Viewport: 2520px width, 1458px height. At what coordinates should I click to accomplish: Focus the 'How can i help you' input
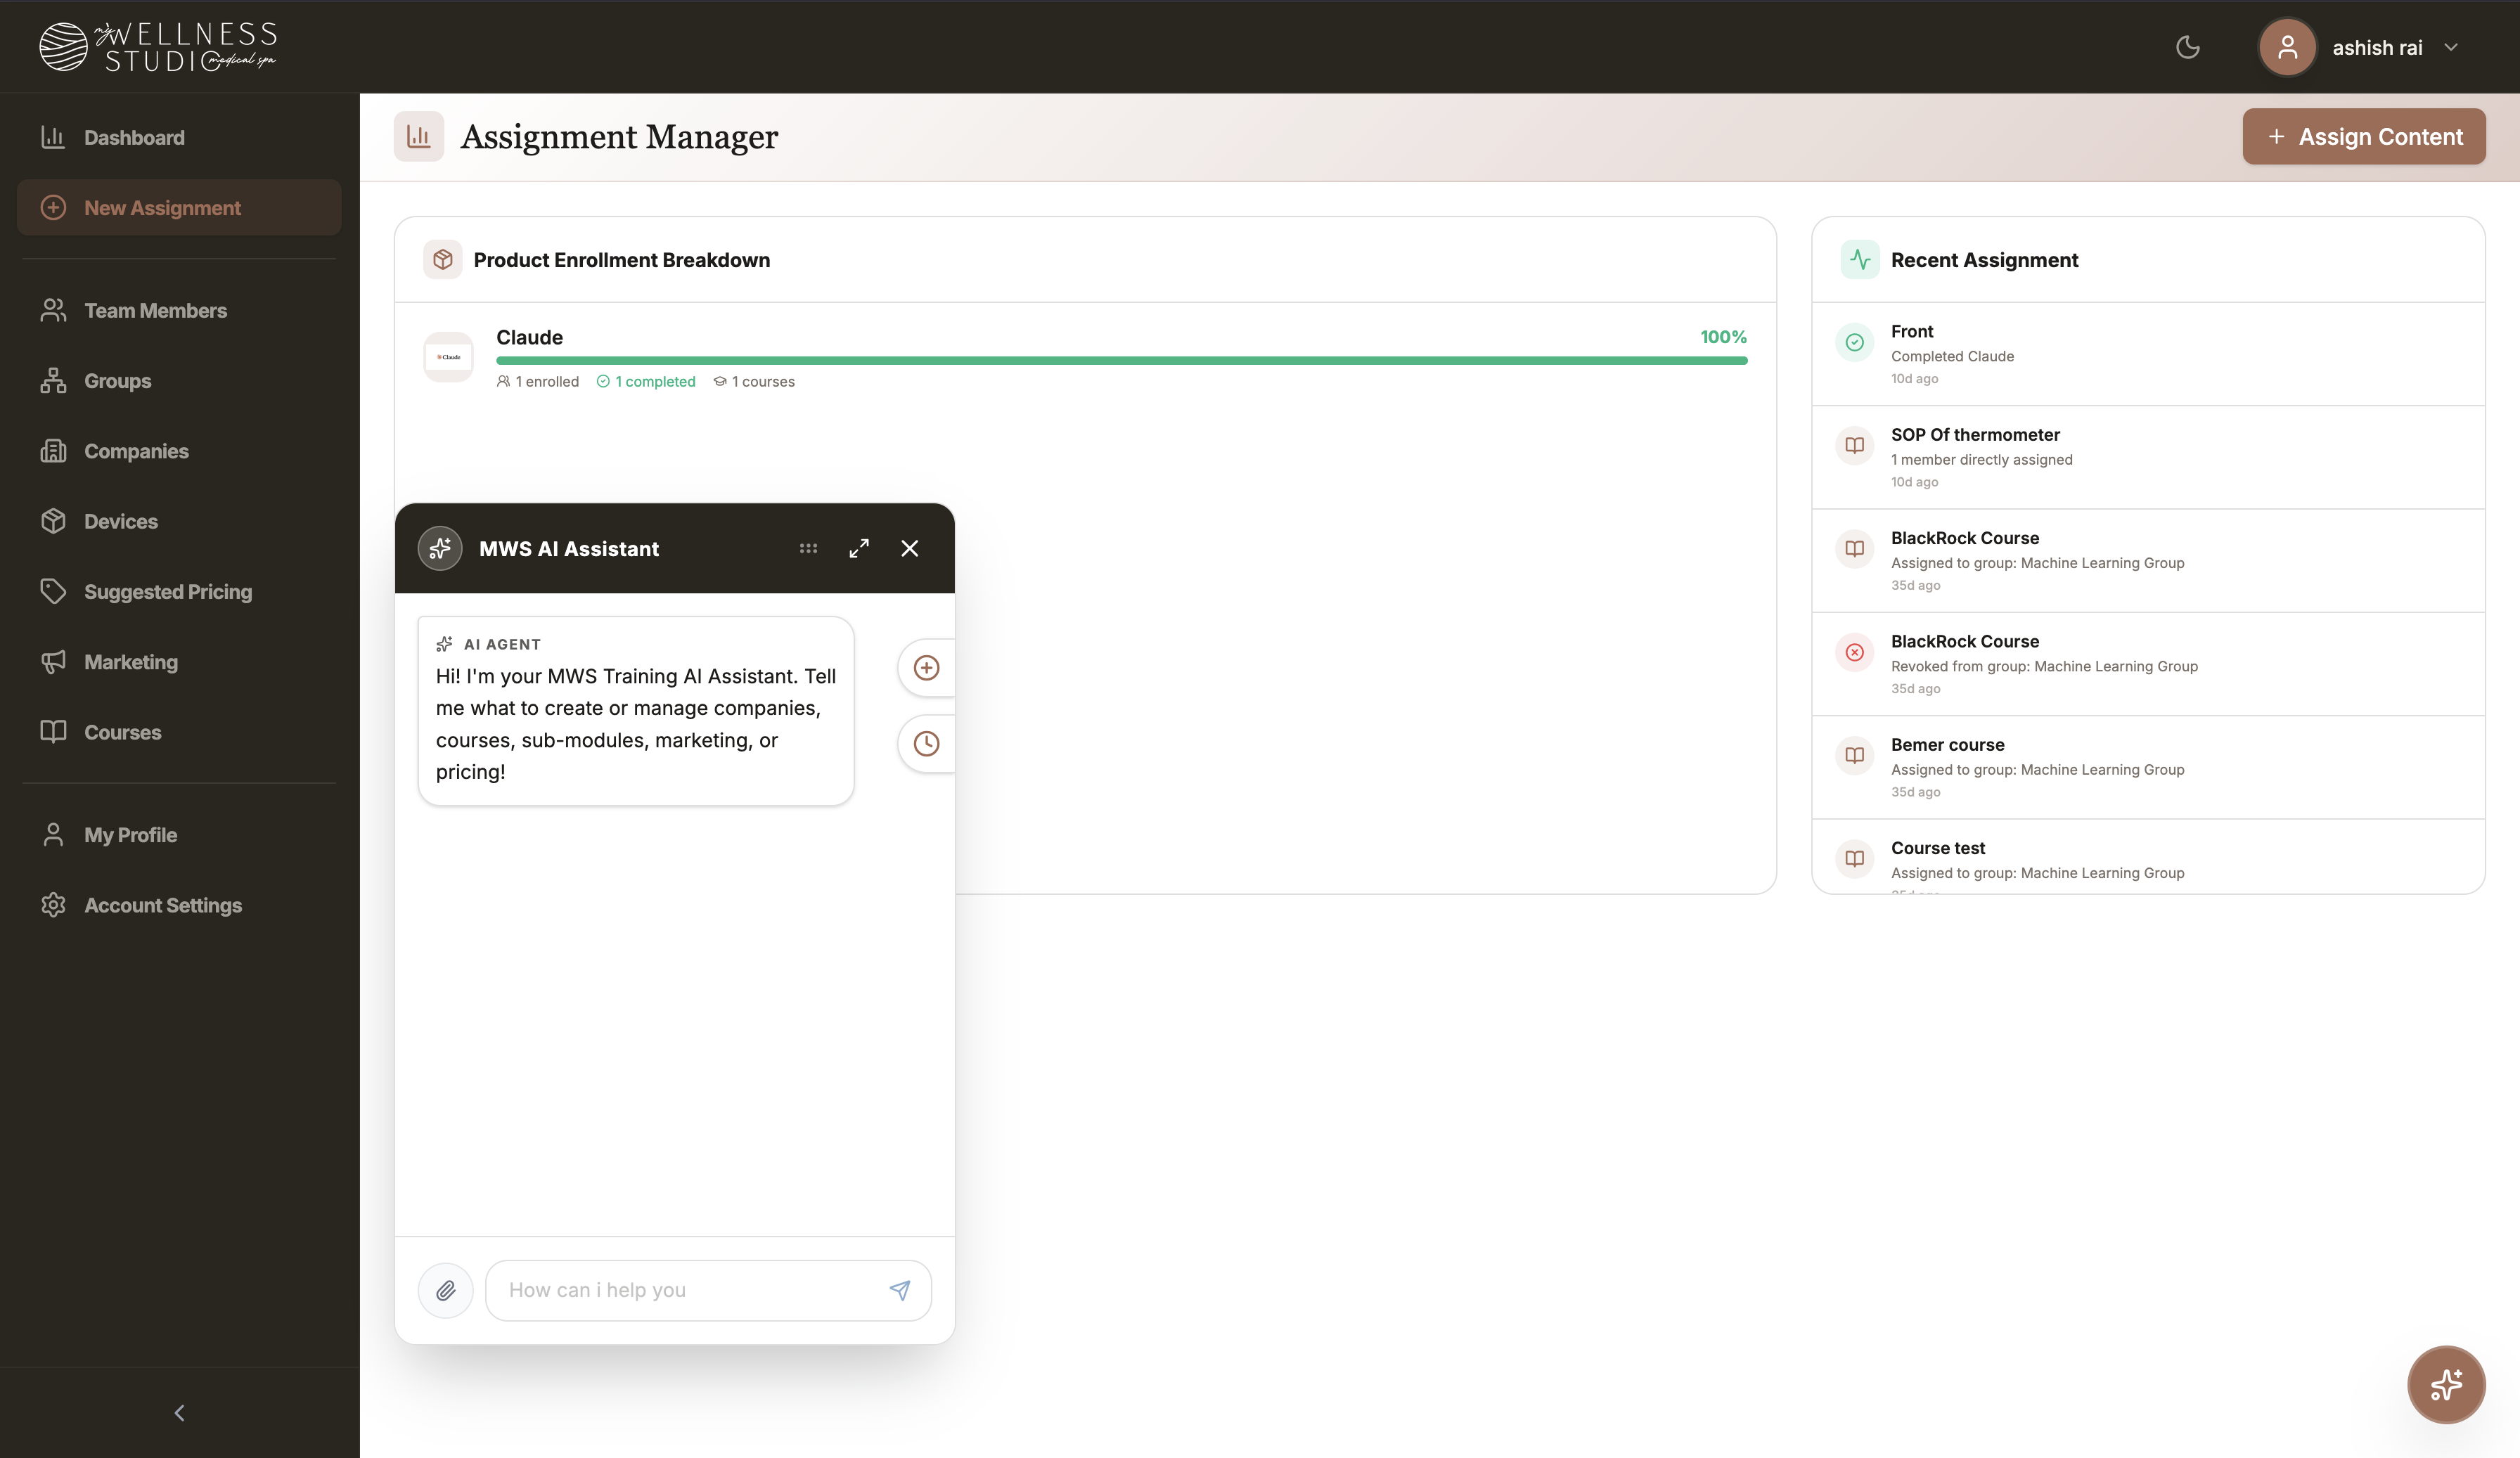[708, 1290]
